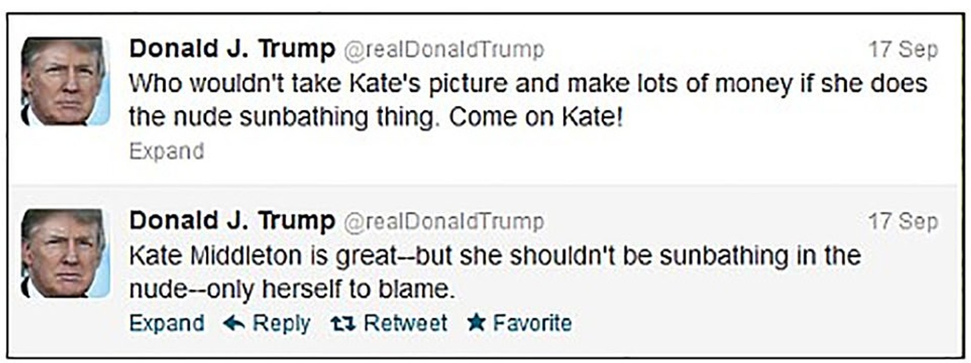
Task: Click the Favorite star icon
Action: [x=476, y=322]
